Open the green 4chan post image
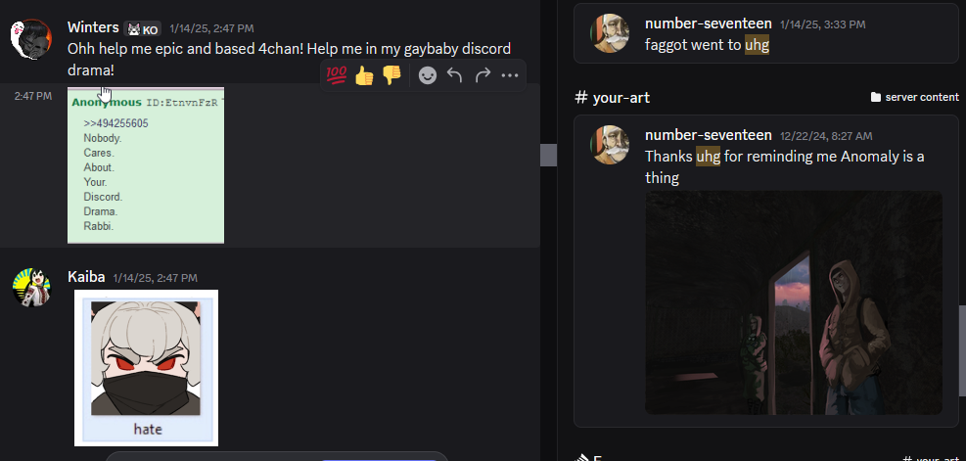The image size is (966, 461). coord(146,165)
